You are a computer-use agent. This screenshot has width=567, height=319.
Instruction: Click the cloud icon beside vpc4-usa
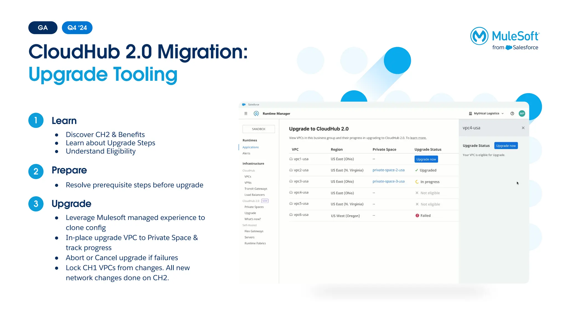291,192
